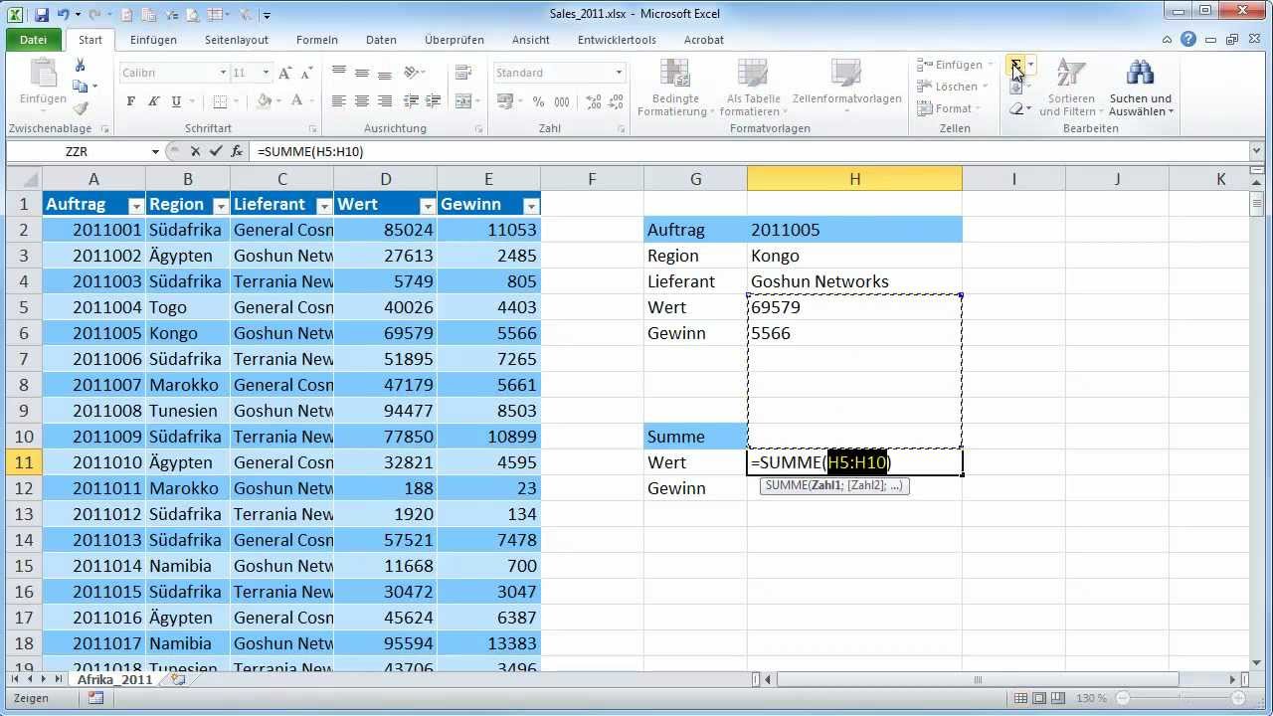Image resolution: width=1273 pixels, height=716 pixels.
Task: Remove decimal places icon
Action: point(617,101)
